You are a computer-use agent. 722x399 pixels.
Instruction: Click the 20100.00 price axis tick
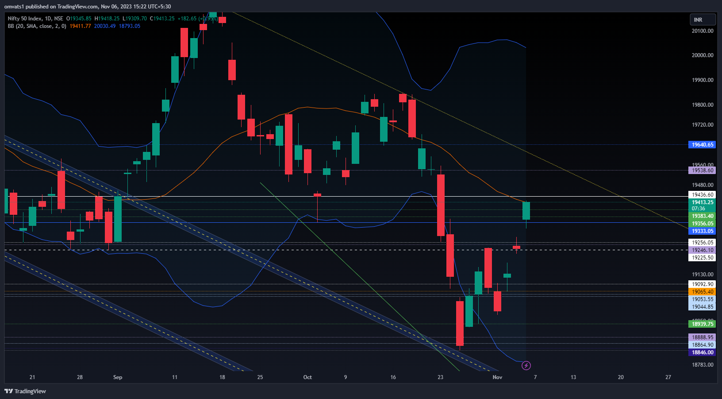(703, 31)
